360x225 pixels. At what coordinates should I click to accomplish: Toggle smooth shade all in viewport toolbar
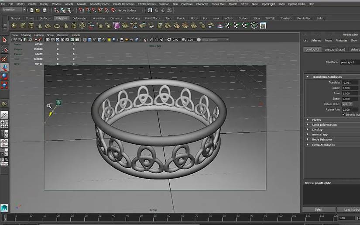[x=89, y=40]
